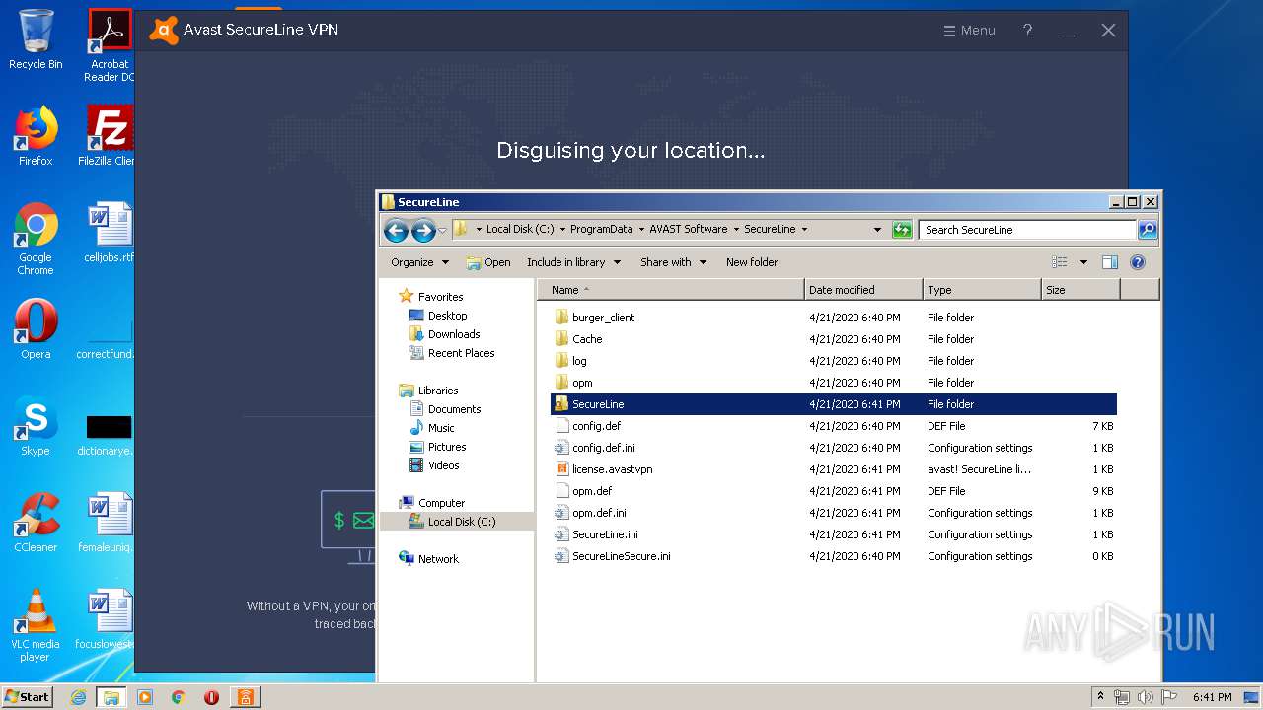Open Music library in navigation pane

[441, 428]
